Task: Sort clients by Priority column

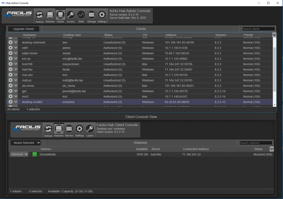Action: (248, 35)
